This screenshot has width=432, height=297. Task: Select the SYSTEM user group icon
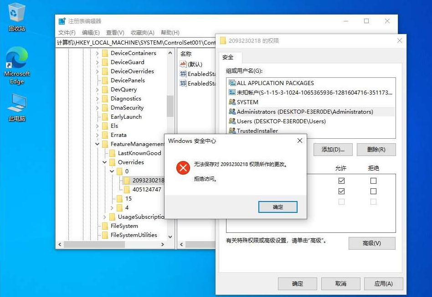[232, 102]
